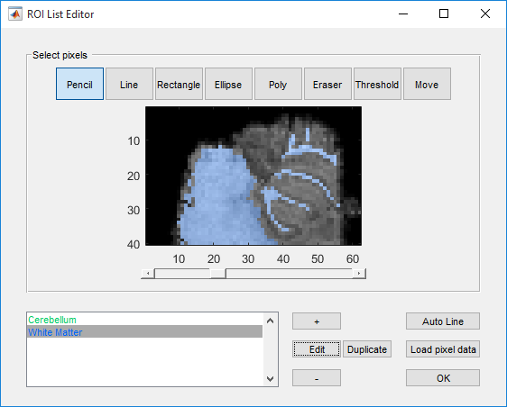Select the Move tool
This screenshot has height=407, width=507.
click(x=427, y=84)
